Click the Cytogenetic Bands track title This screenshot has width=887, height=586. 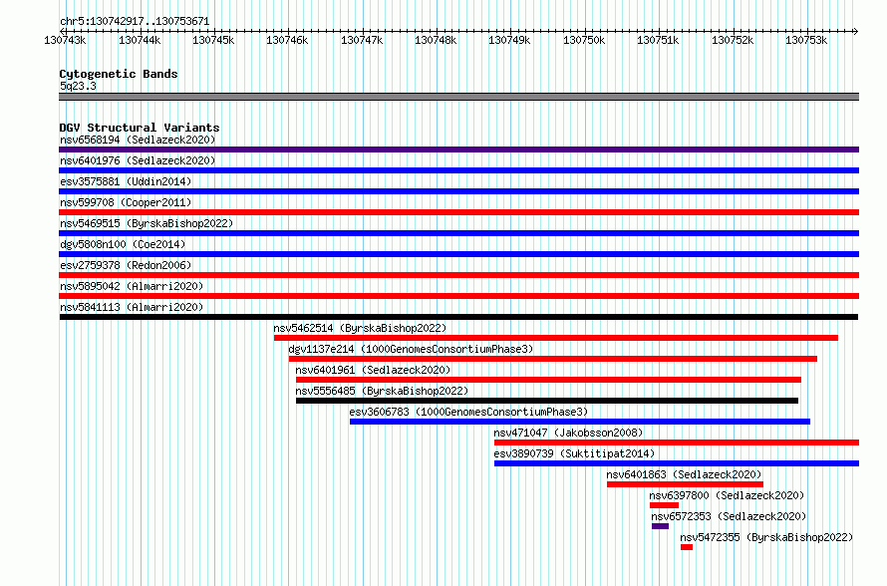click(x=119, y=74)
